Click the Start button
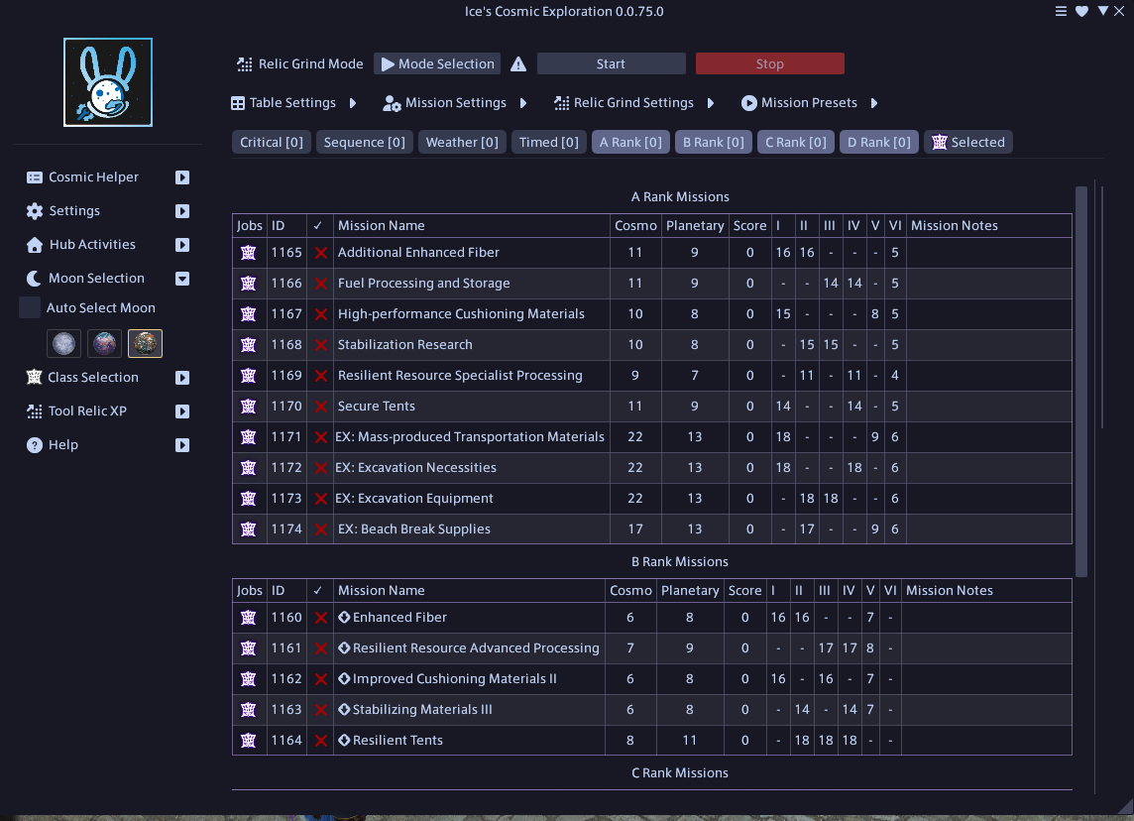The width and height of the screenshot is (1134, 821). click(612, 63)
